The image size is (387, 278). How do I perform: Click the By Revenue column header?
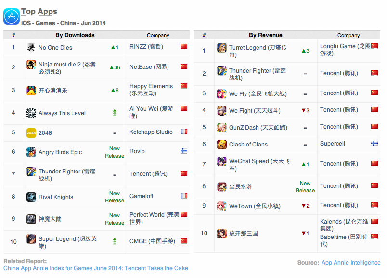pyautogui.click(x=266, y=35)
